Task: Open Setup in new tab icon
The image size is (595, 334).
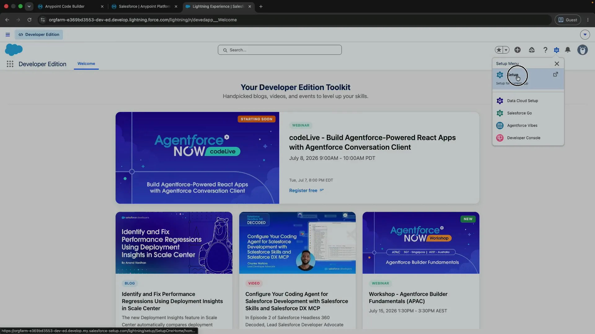Action: tap(556, 74)
